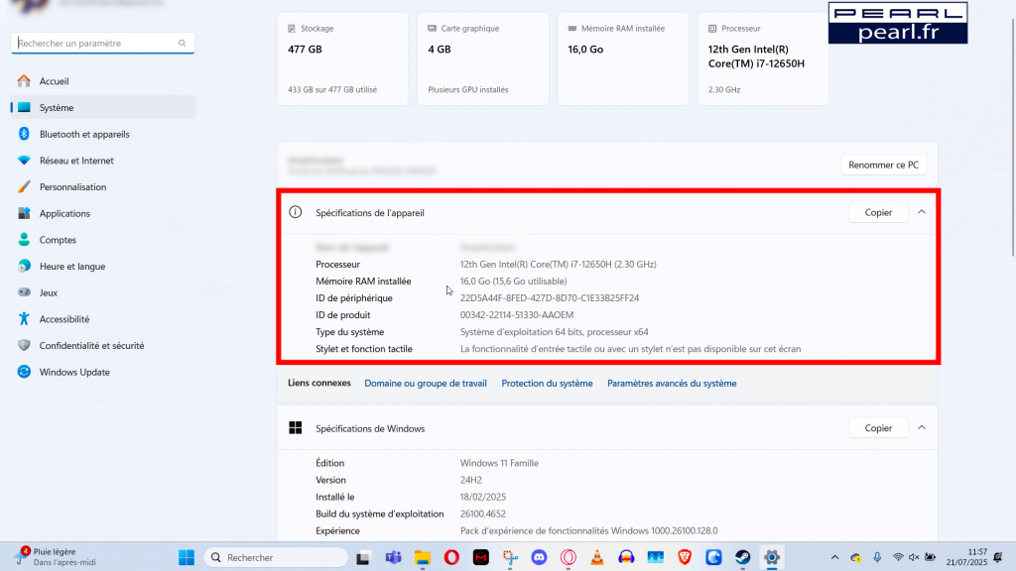Viewport: 1016px width, 571px height.
Task: Select the 'Windows 11 Famille' edition value
Action: (x=500, y=464)
